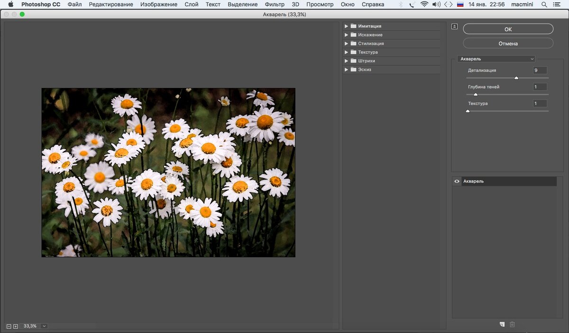Viewport: 569px width, 333px height.
Task: Click the zoom out minus button
Action: pos(9,326)
